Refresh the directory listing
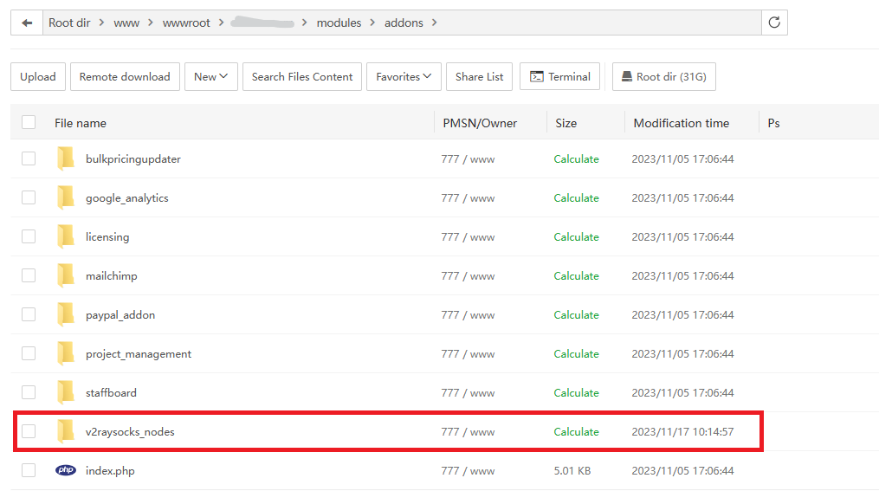Viewport: 879px width, 504px height. point(774,23)
